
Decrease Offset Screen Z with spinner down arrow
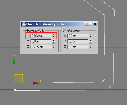click(90, 48)
